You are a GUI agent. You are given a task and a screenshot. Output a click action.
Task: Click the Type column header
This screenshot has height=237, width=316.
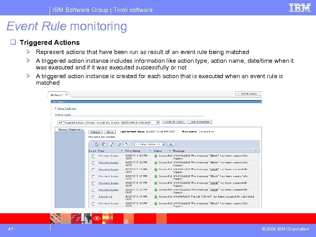point(110,151)
